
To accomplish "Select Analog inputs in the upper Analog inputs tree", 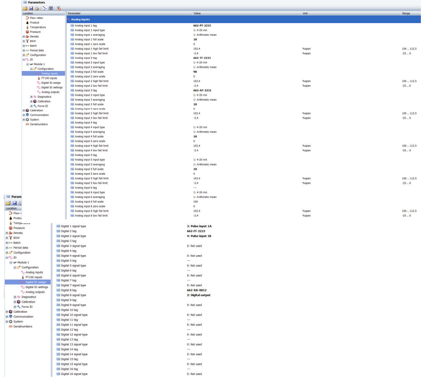I will click(x=49, y=73).
